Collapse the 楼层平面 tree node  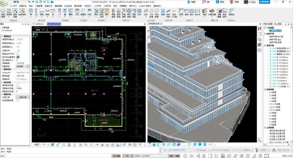265,46
